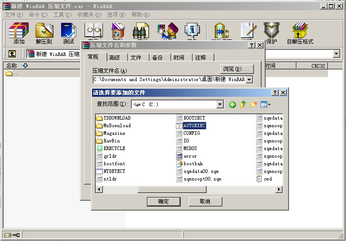
Task: Click the CRC32 column header
Action: pyautogui.click(x=312, y=66)
